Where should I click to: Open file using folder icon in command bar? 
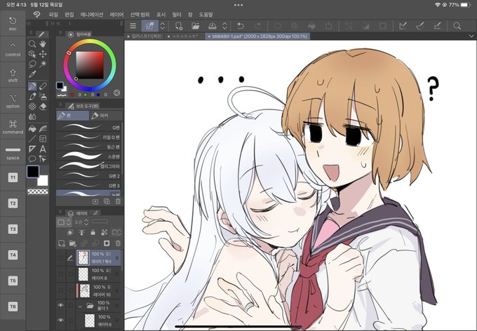tap(195, 26)
